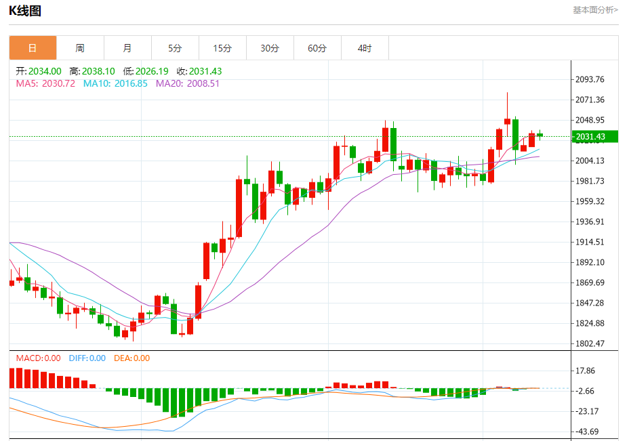Click the 1869.69 price axis label
Image resolution: width=629 pixels, height=441 pixels.
[x=590, y=282]
